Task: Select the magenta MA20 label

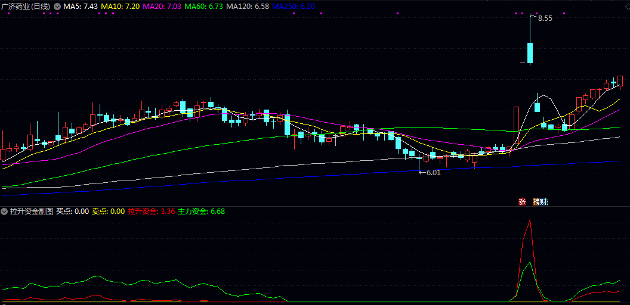Action: click(x=162, y=6)
